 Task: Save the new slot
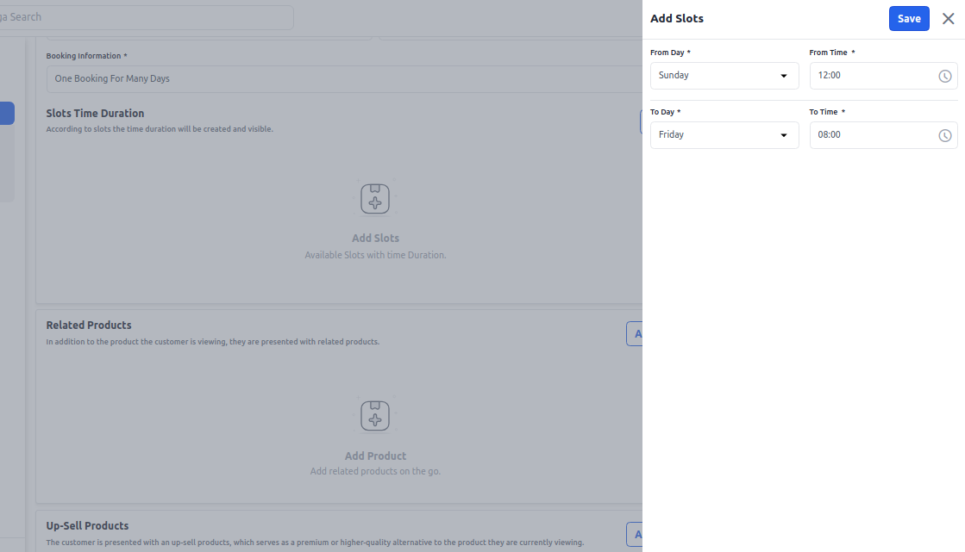908,19
